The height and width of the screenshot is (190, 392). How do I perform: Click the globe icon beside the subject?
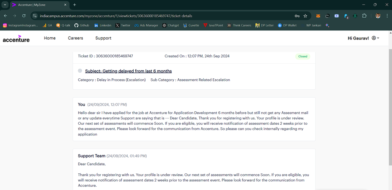coord(80,71)
